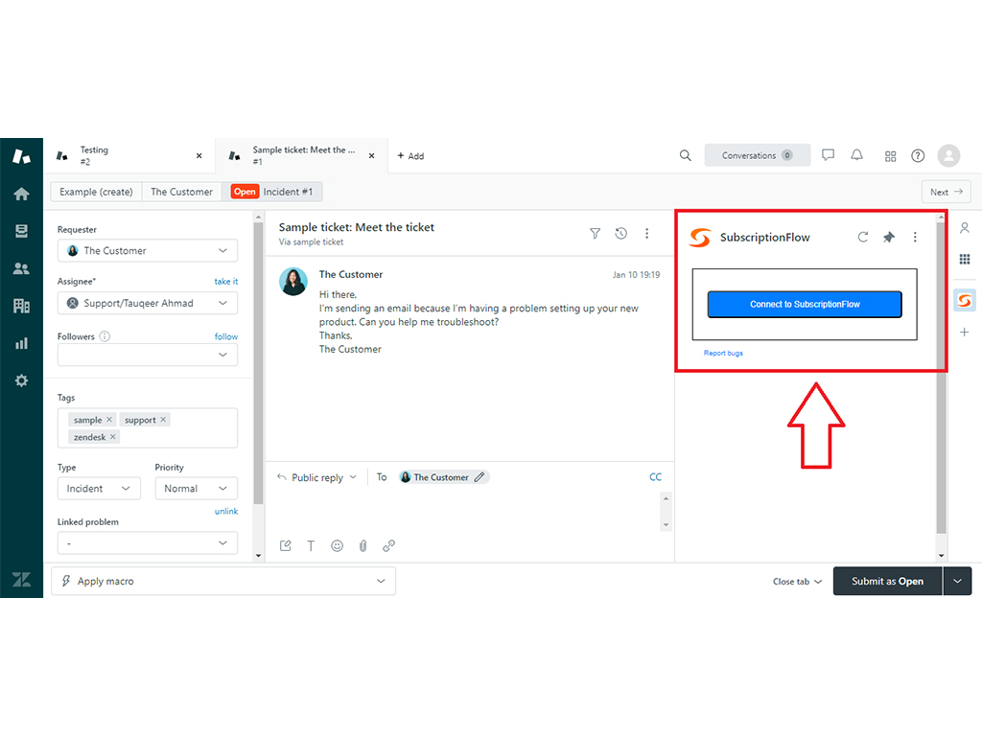Open the conversation filter icon

click(595, 233)
